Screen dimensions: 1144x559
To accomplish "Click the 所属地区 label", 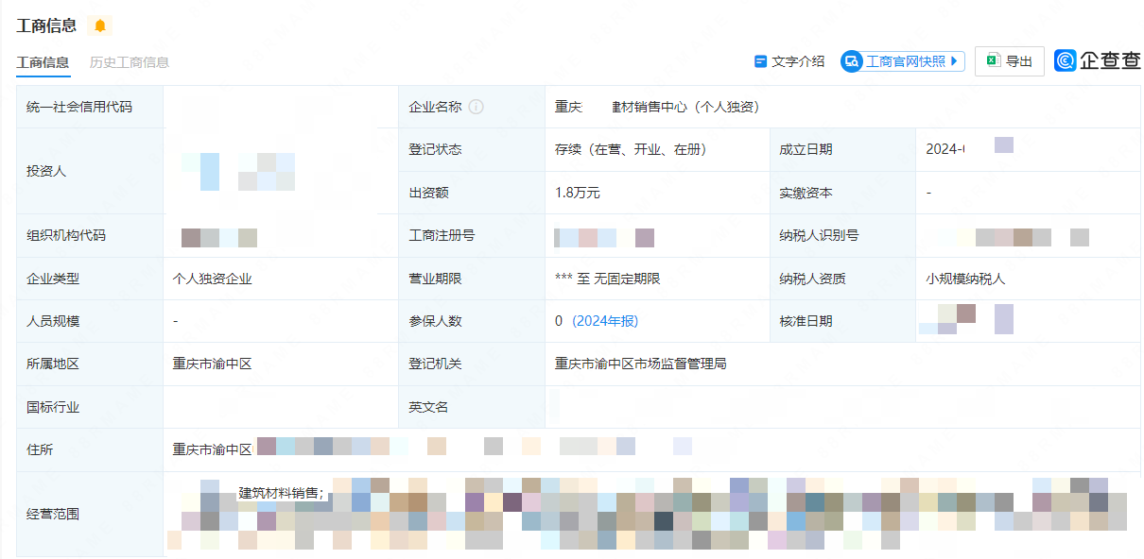I will pyautogui.click(x=53, y=364).
